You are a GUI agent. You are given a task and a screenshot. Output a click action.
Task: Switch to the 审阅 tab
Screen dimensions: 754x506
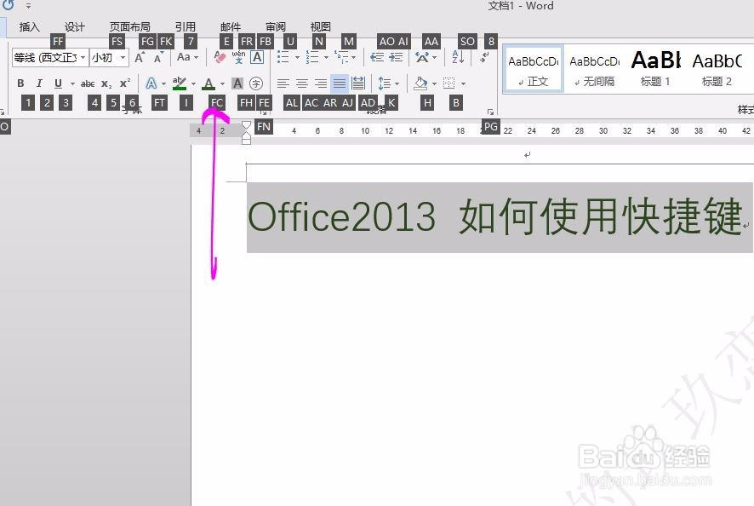click(276, 27)
